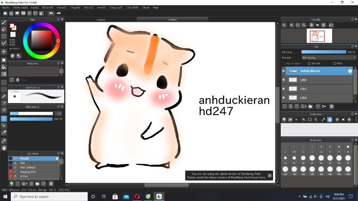
Task: Enable the Khóa lock checkbox
Action: 335,64
